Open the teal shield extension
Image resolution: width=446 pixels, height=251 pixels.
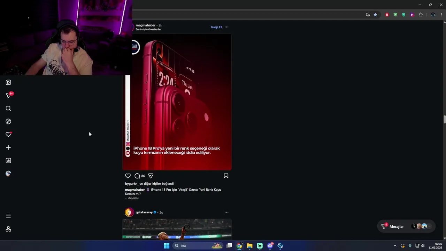[x=403, y=15]
